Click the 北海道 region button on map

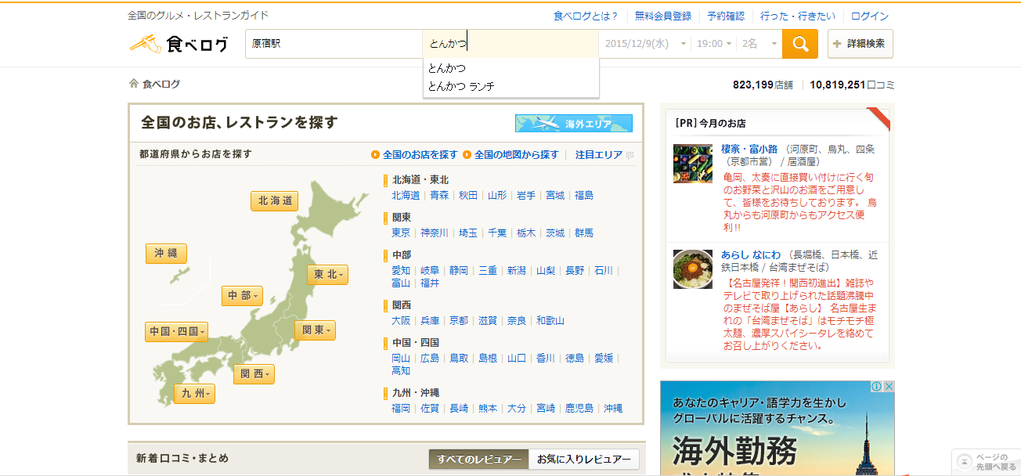pyautogui.click(x=274, y=201)
